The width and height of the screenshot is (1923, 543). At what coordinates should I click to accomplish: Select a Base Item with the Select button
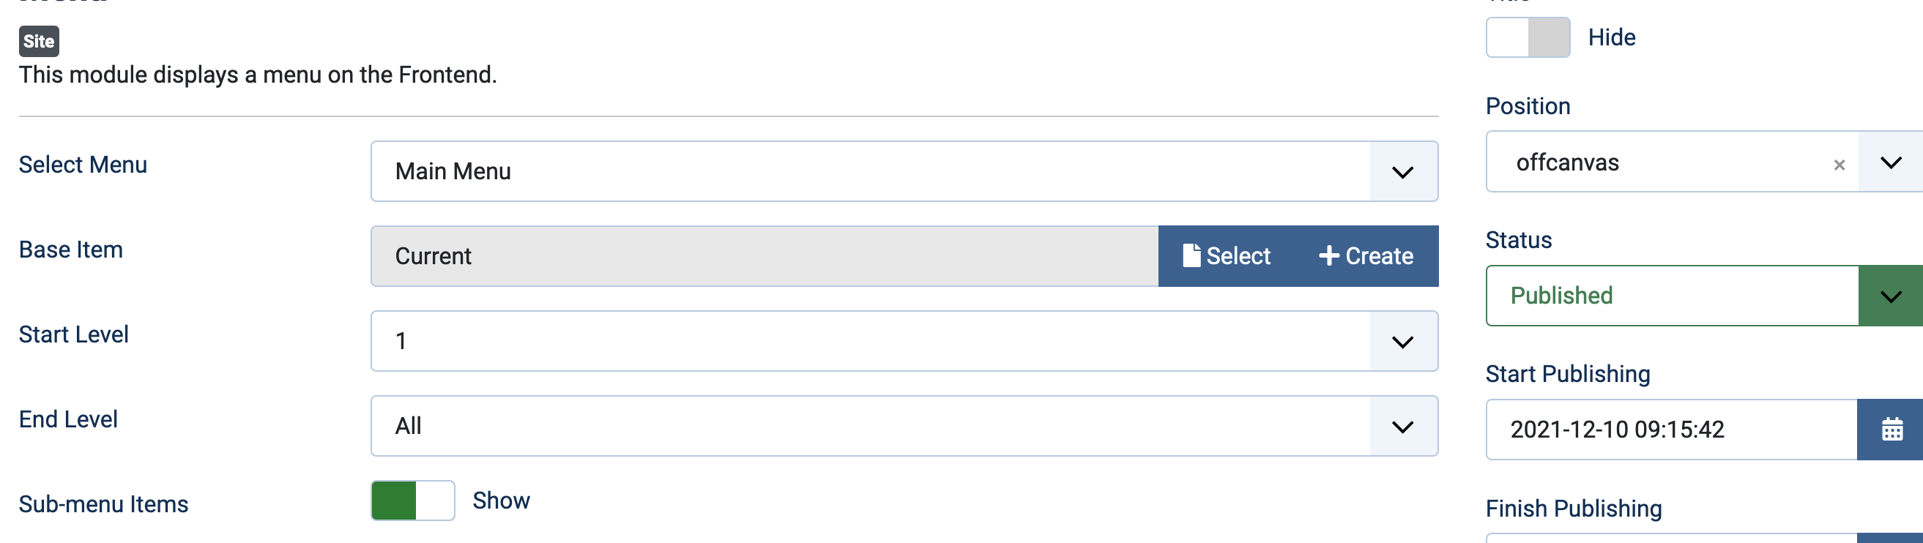(x=1224, y=256)
